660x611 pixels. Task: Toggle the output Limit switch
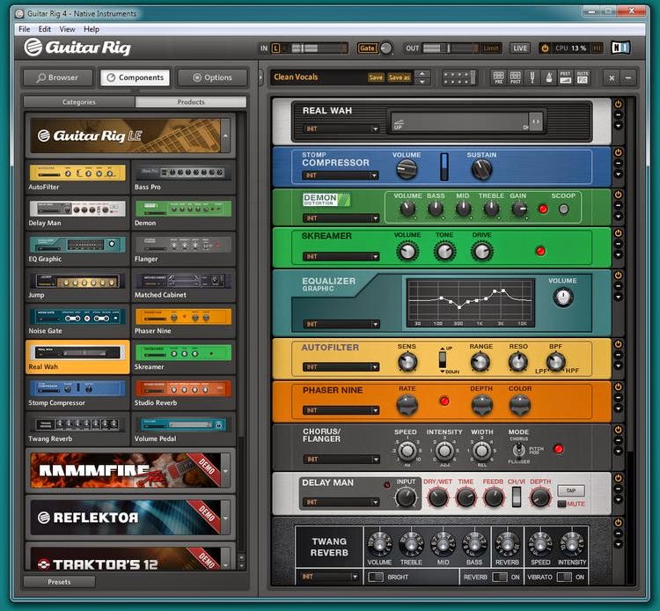tap(491, 48)
